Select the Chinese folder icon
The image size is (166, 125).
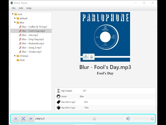tap(18, 56)
